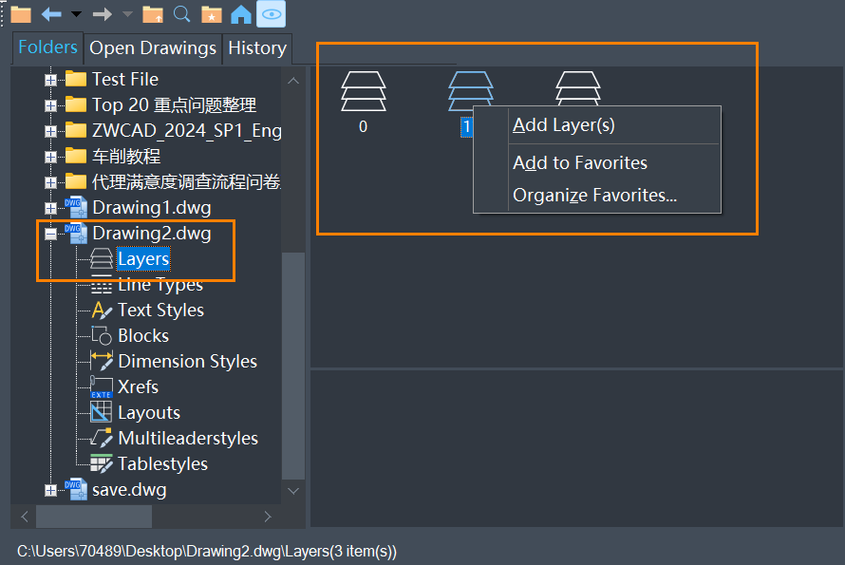Select Organize Favorites... menu entry
This screenshot has width=845, height=565.
coord(594,196)
